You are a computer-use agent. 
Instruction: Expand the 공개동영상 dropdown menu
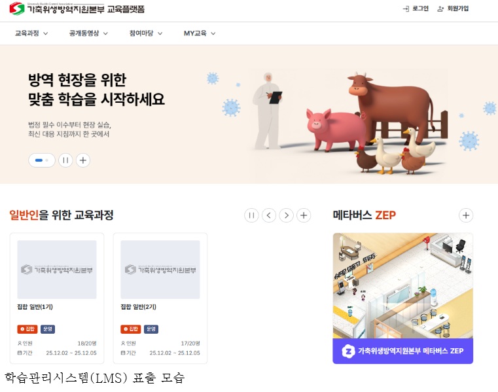pyautogui.click(x=88, y=33)
